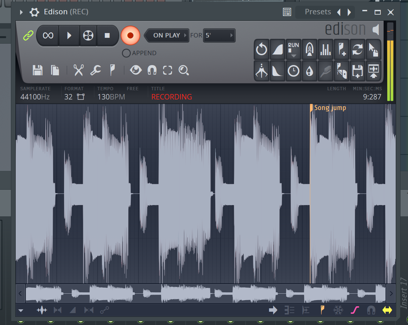Viewport: 408px width, 325px height.
Task: Toggle the orange marker flag icon
Action: 322,310
